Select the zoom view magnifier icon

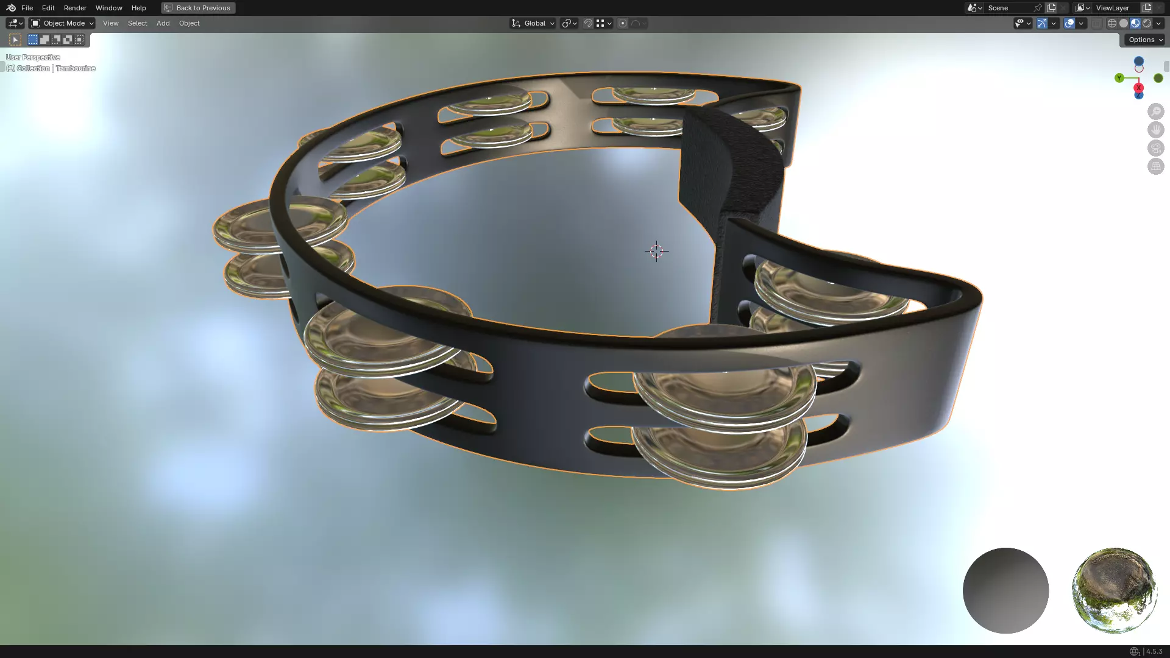[x=1155, y=111]
